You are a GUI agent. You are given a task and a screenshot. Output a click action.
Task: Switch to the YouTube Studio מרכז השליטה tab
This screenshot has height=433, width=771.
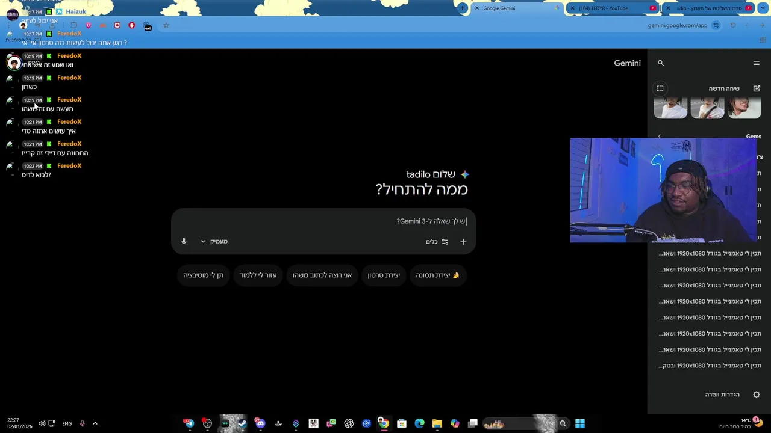[x=708, y=8]
